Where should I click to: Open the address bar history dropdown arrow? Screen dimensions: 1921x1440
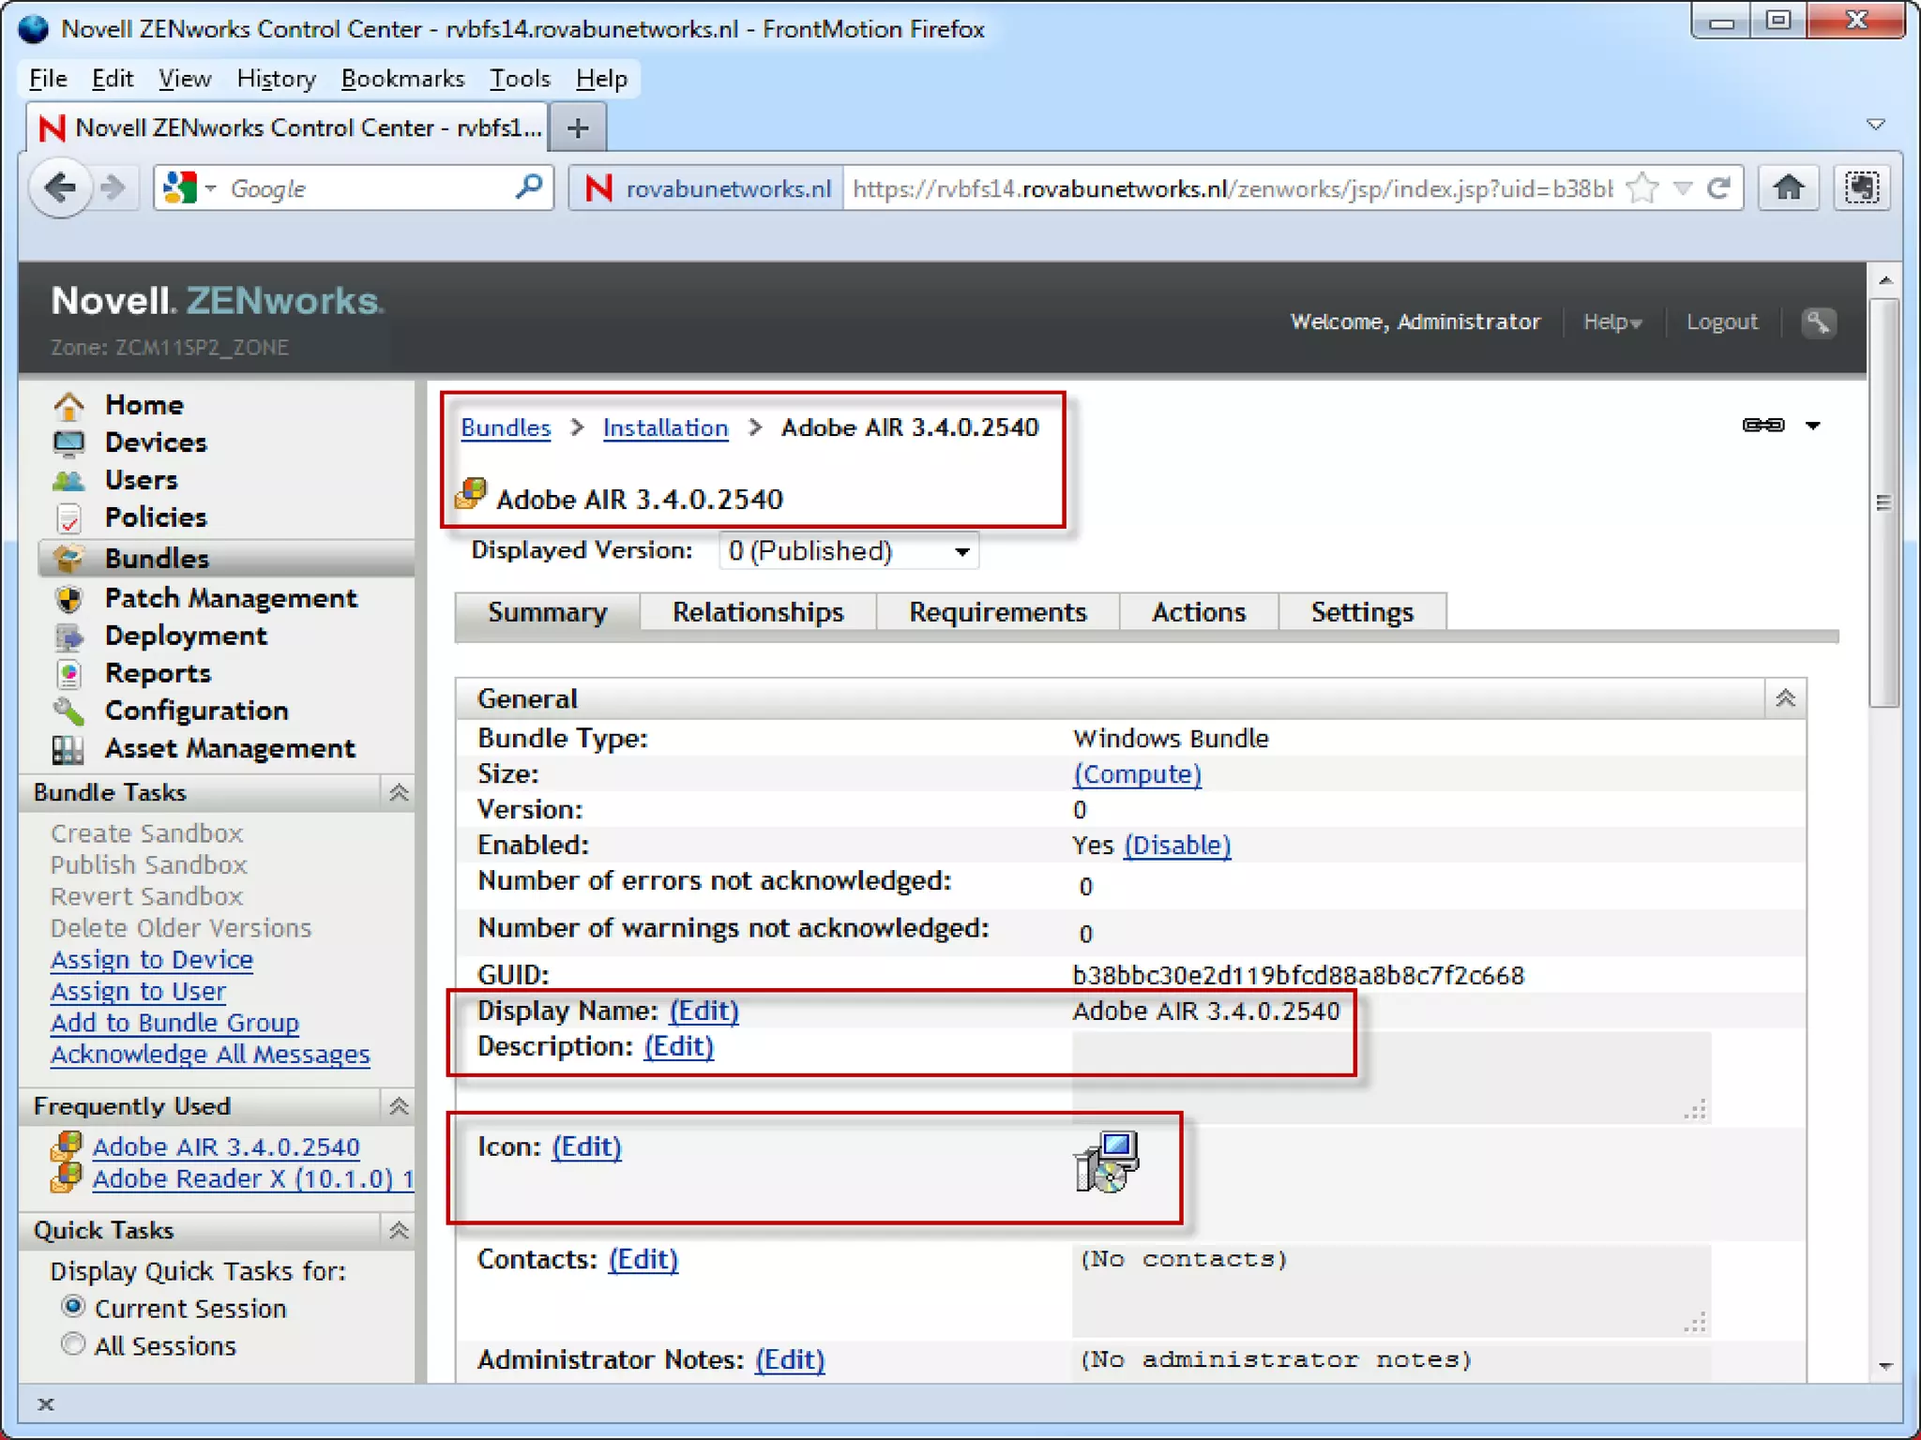click(1683, 188)
